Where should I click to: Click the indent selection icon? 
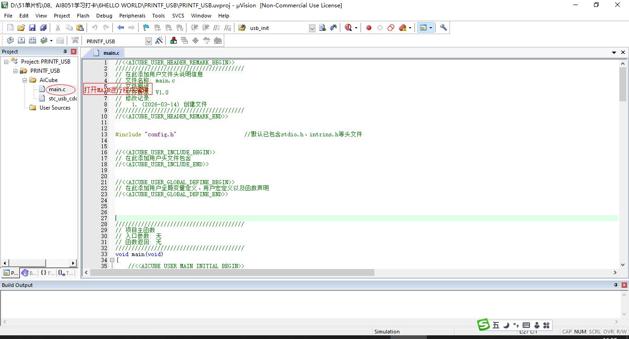coord(194,28)
